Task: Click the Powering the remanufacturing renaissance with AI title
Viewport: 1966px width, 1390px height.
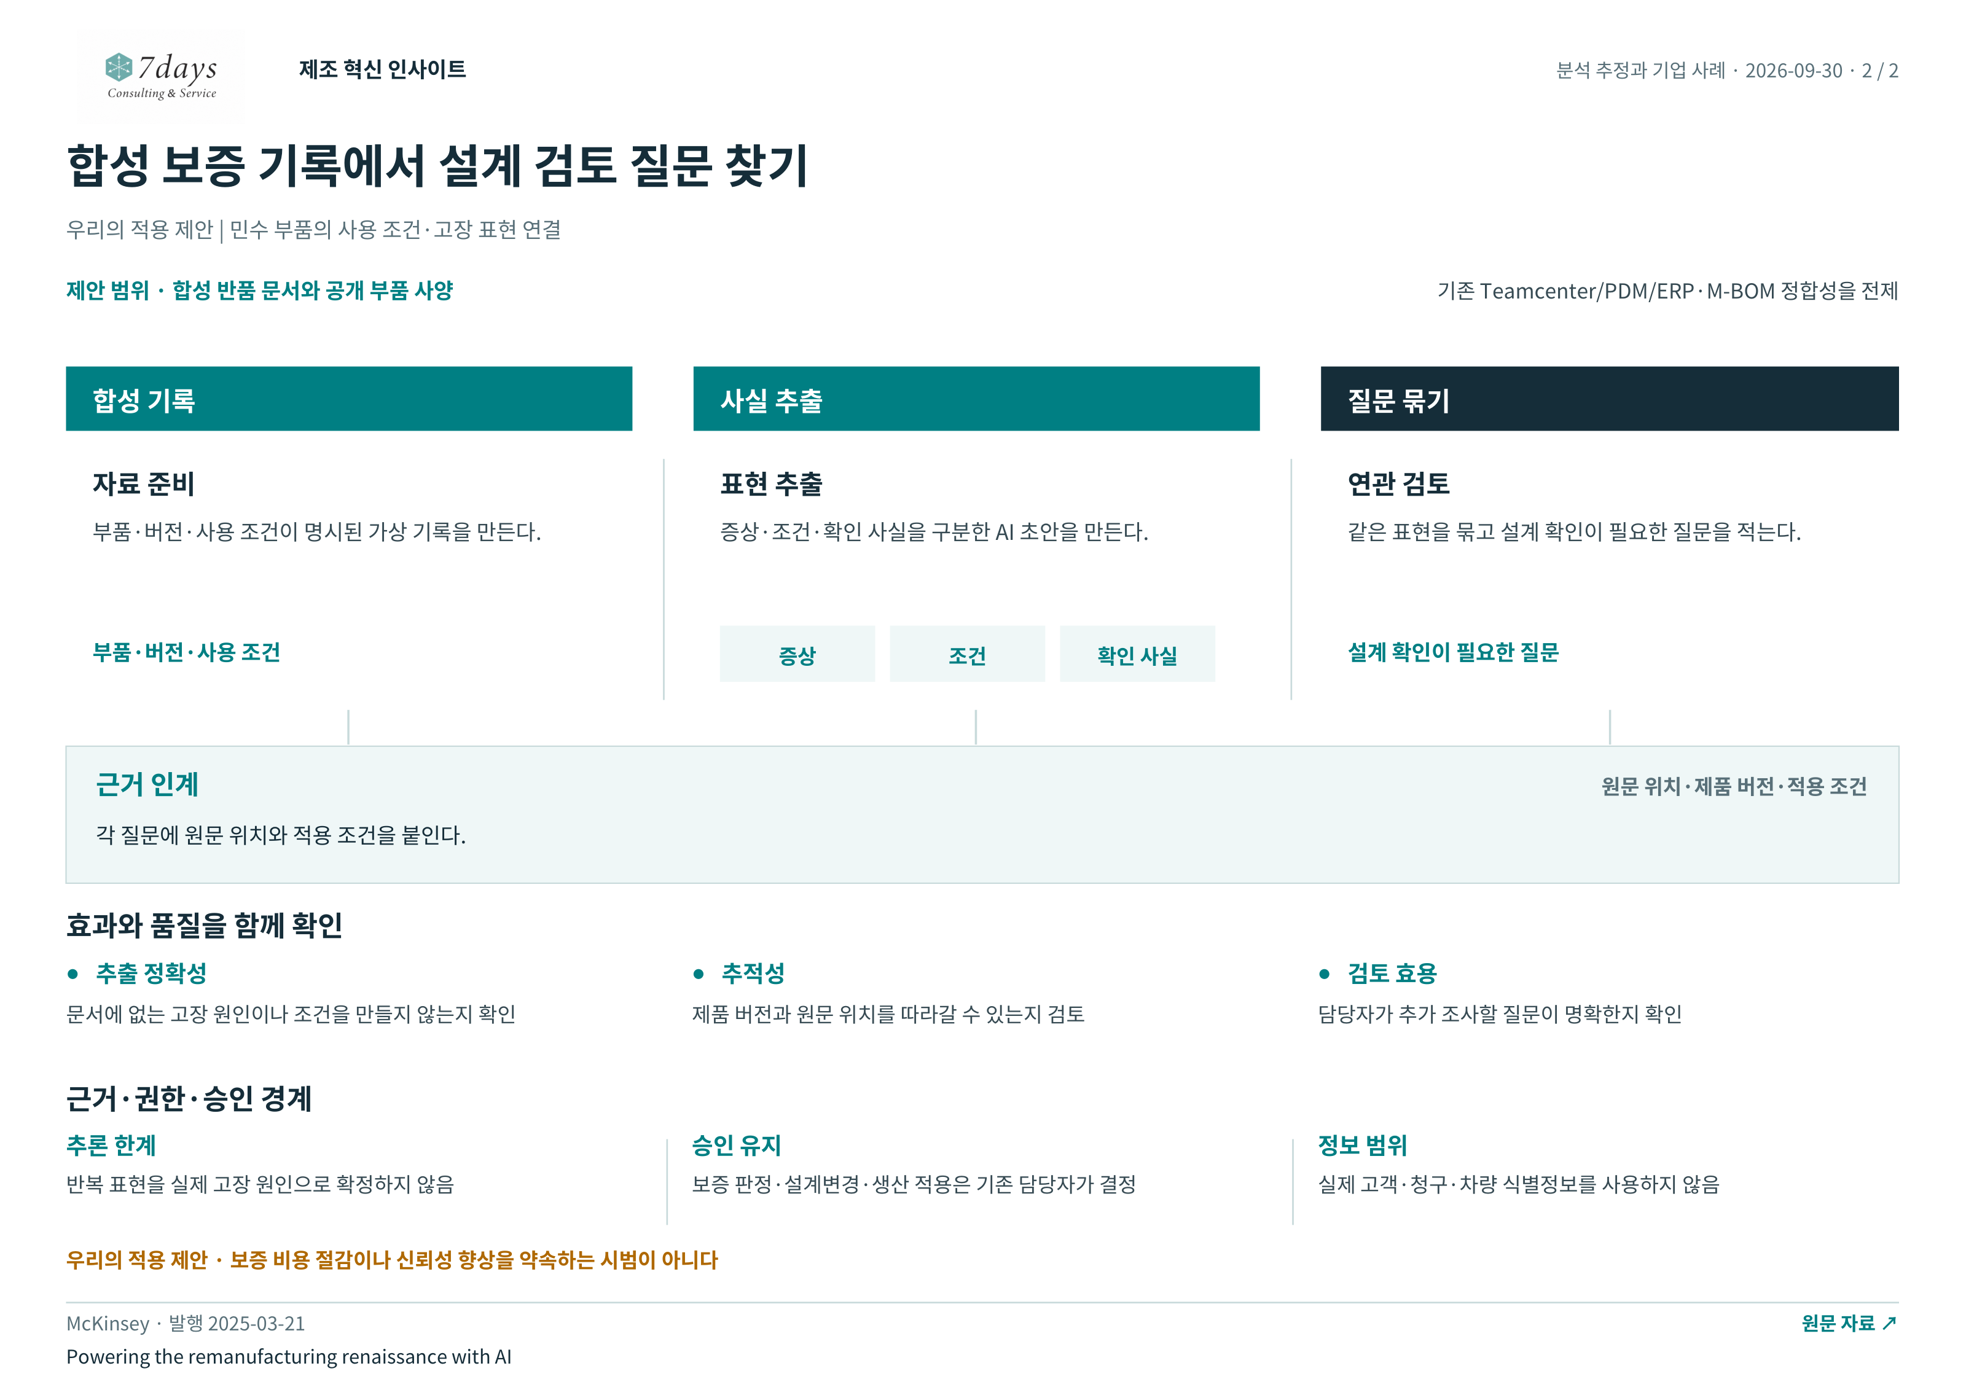Action: (289, 1357)
